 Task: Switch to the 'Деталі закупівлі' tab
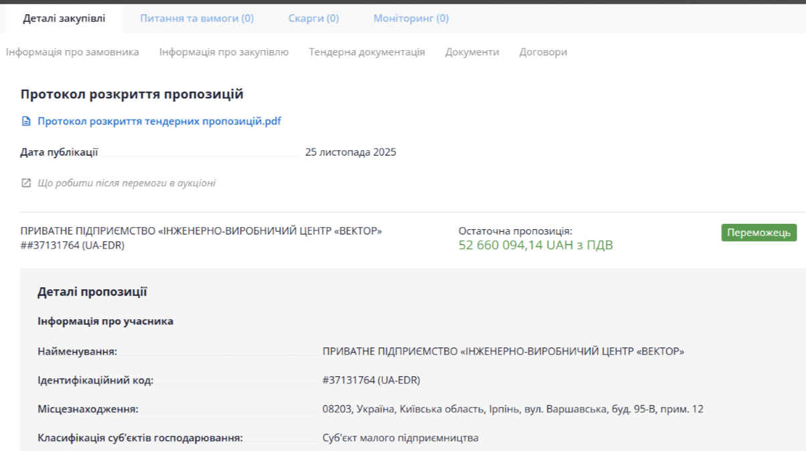[x=64, y=19]
